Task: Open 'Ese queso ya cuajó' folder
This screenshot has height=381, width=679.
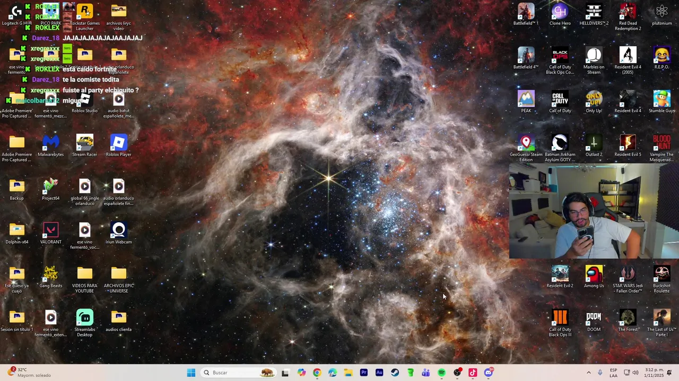Action: [x=17, y=280]
